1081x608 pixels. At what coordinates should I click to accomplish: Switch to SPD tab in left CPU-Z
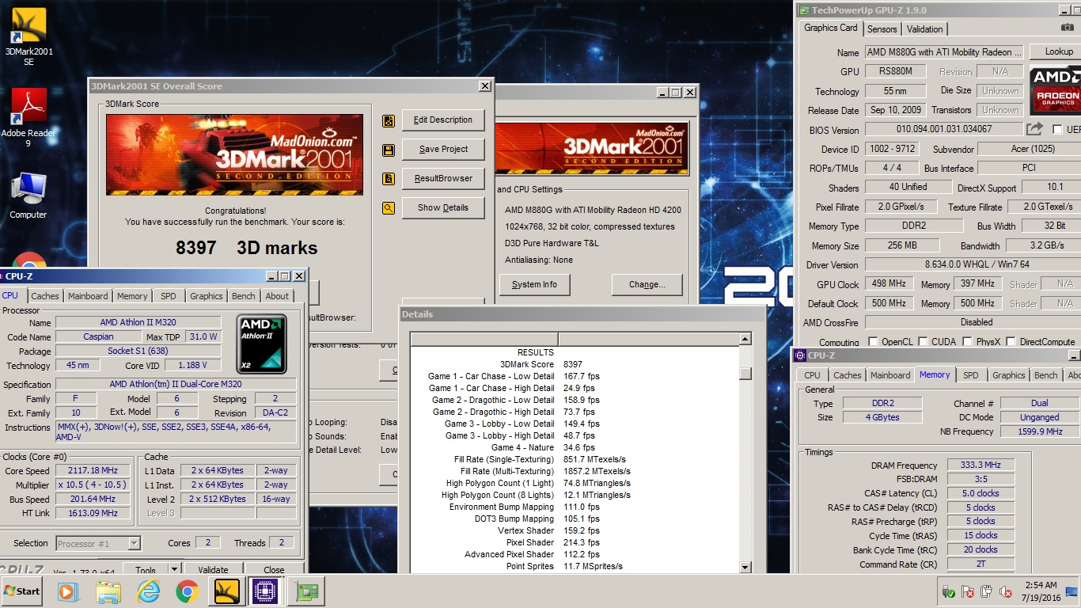tap(169, 296)
